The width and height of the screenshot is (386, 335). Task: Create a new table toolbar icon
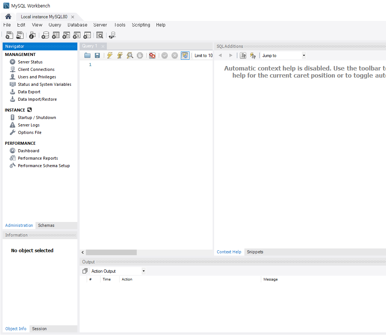(x=56, y=35)
